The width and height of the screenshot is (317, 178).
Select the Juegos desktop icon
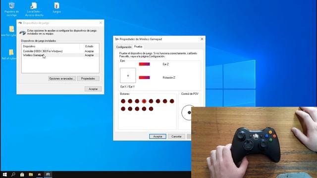57,8
